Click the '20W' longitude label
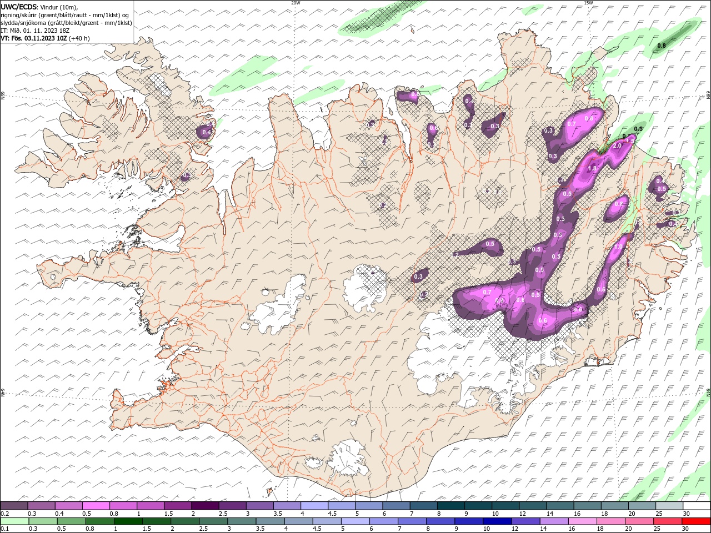 coord(296,3)
